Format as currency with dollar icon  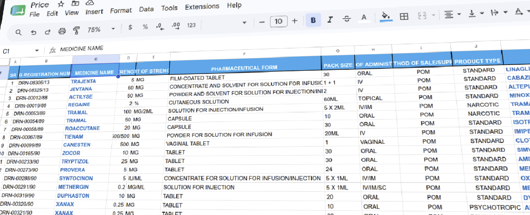(130, 27)
